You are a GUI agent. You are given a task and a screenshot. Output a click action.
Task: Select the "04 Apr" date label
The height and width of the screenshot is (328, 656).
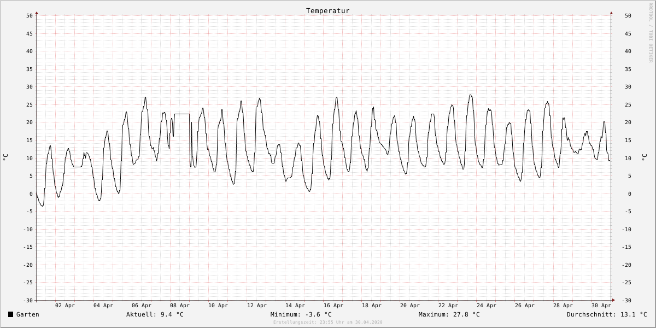pyautogui.click(x=103, y=306)
